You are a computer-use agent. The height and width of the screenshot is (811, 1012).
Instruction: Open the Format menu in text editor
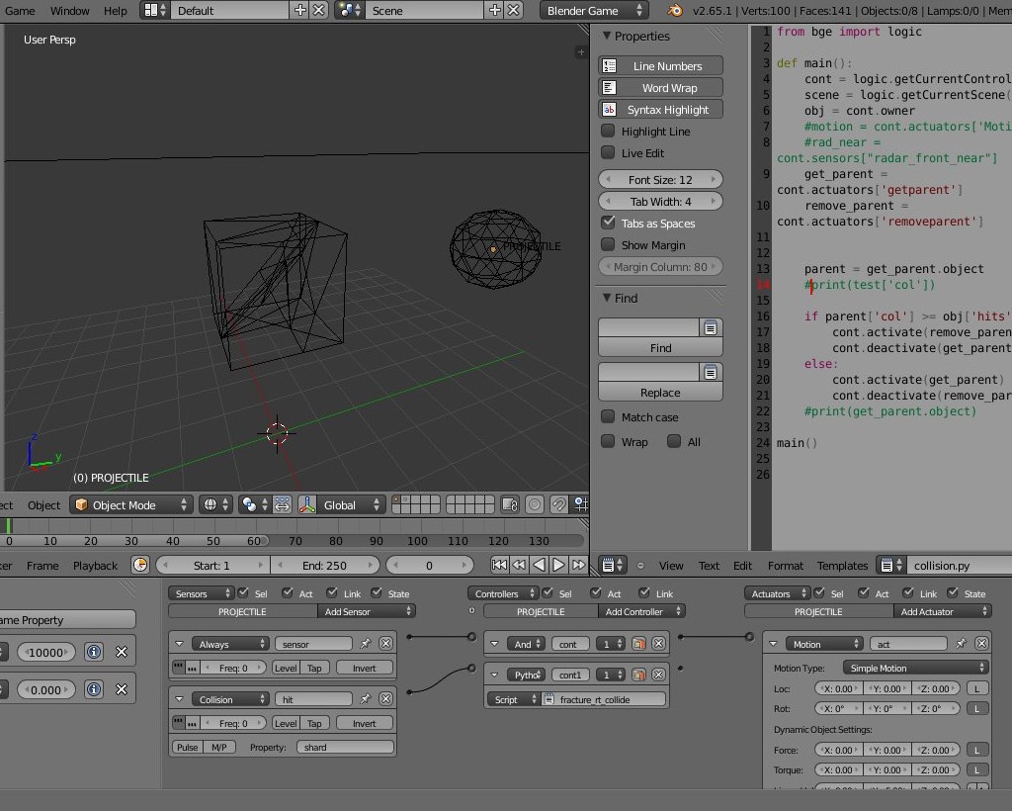pos(785,566)
